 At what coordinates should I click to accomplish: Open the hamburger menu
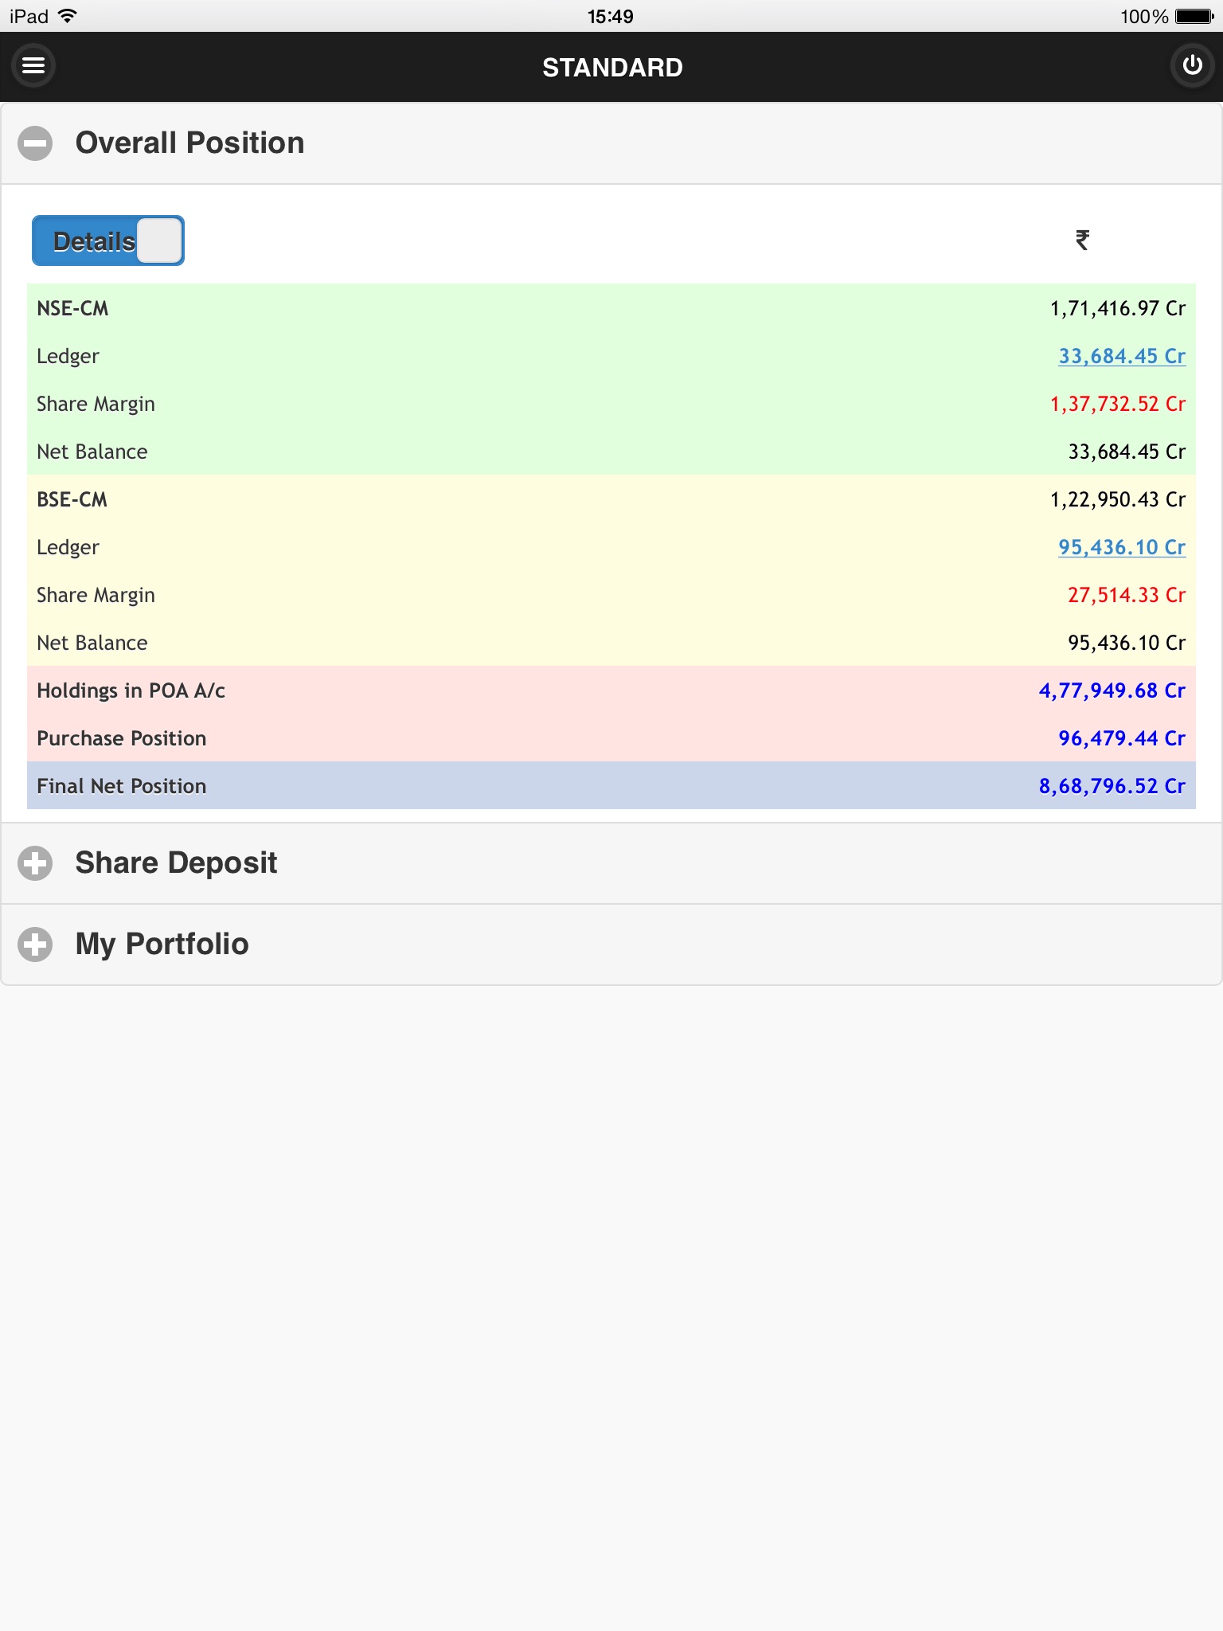(x=33, y=65)
